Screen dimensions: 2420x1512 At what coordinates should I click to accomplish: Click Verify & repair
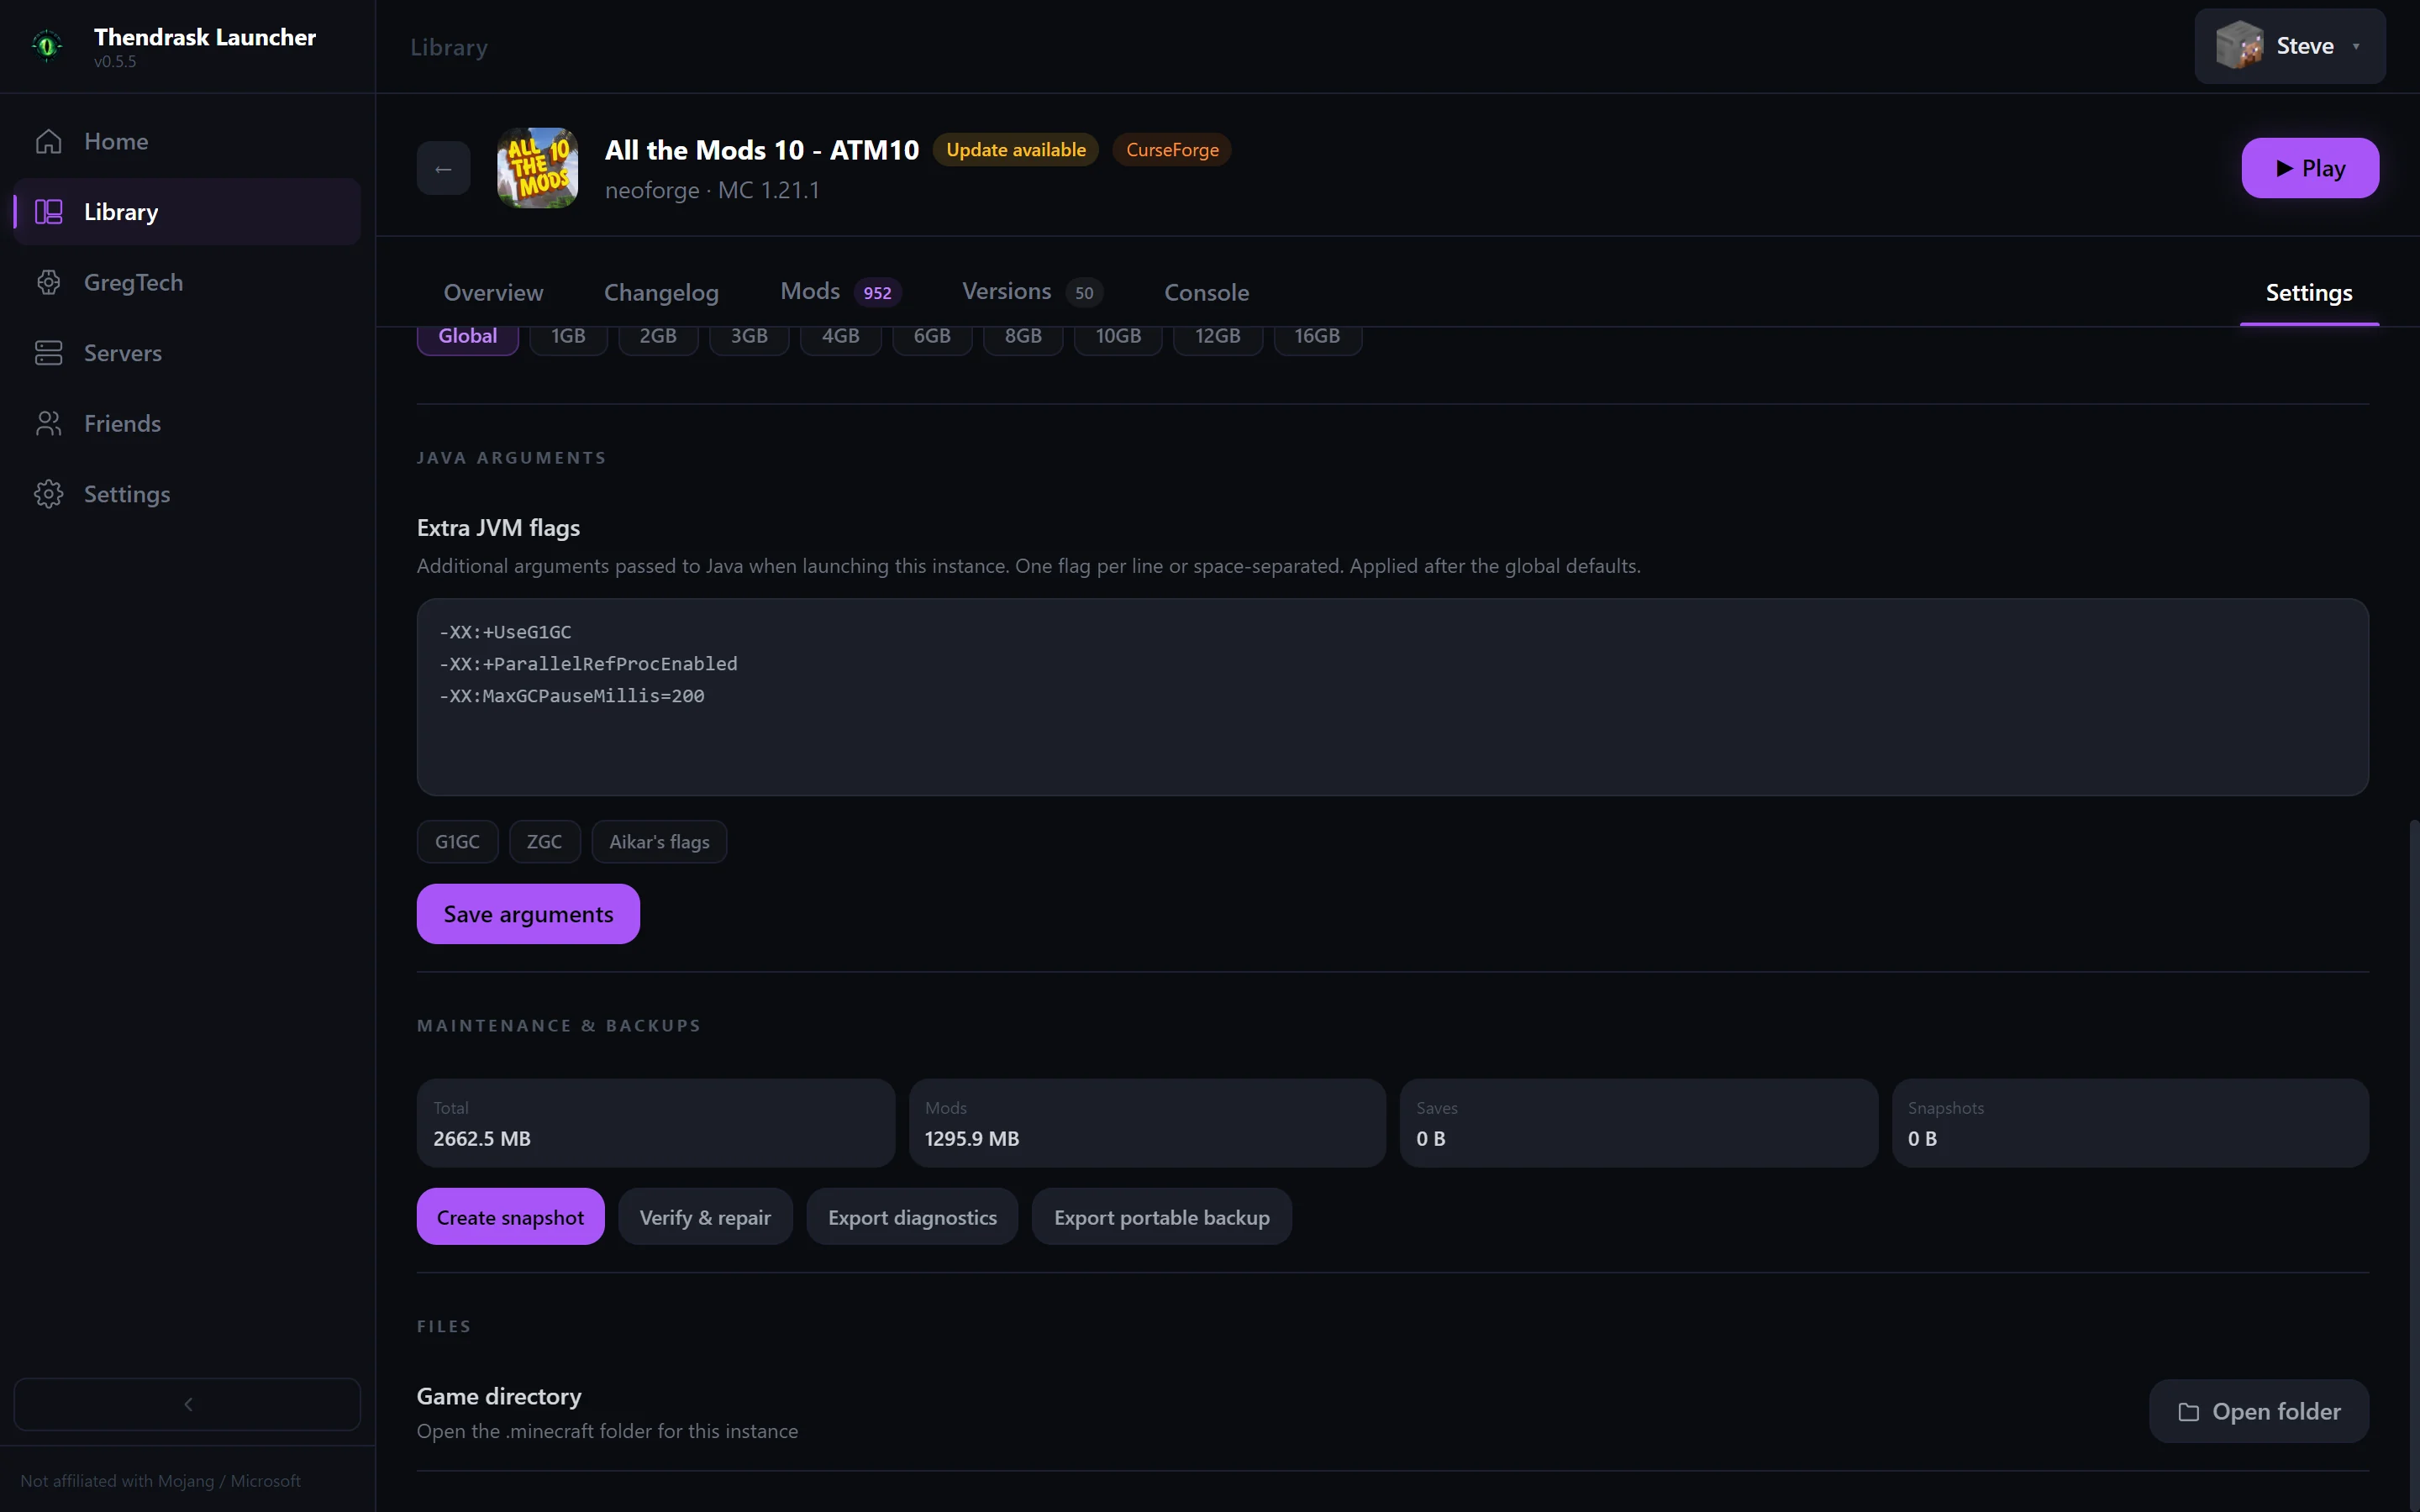click(x=705, y=1217)
